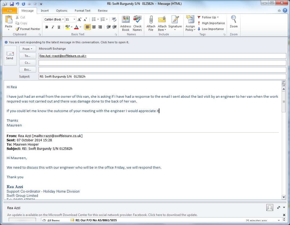
Task: Open the Basic Text dialog launcher
Action: point(116,34)
